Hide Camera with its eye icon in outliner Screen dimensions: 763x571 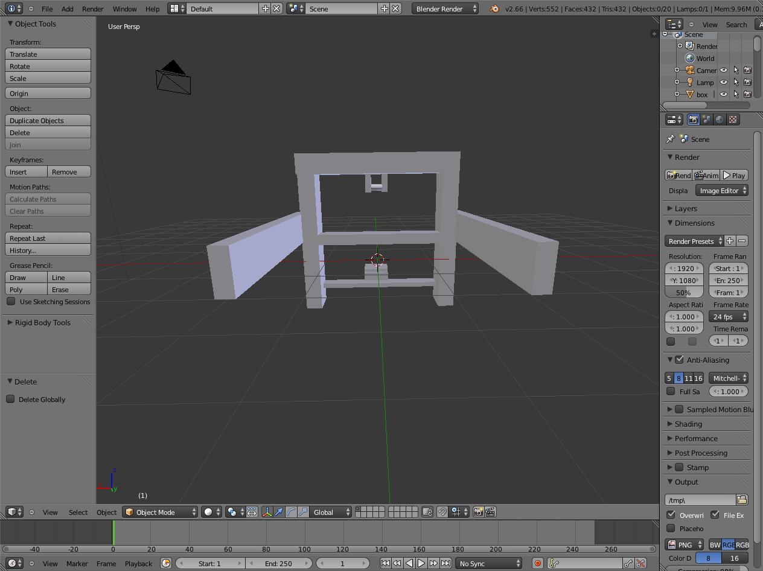[x=724, y=70]
